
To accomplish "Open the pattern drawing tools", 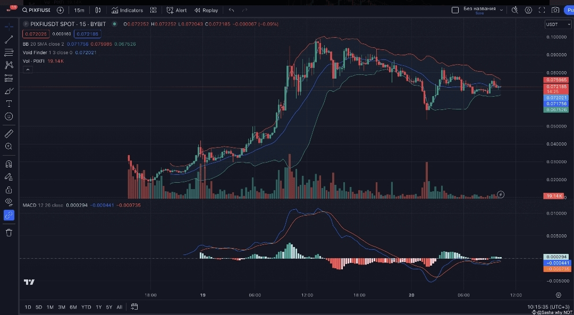I will point(9,65).
